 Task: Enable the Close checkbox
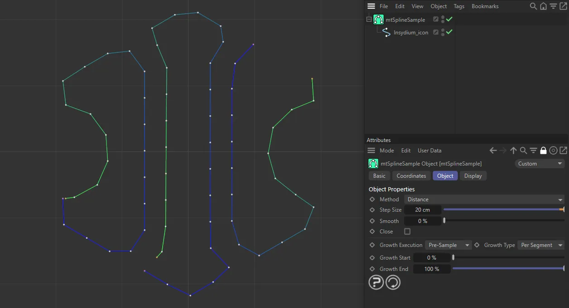(x=407, y=231)
